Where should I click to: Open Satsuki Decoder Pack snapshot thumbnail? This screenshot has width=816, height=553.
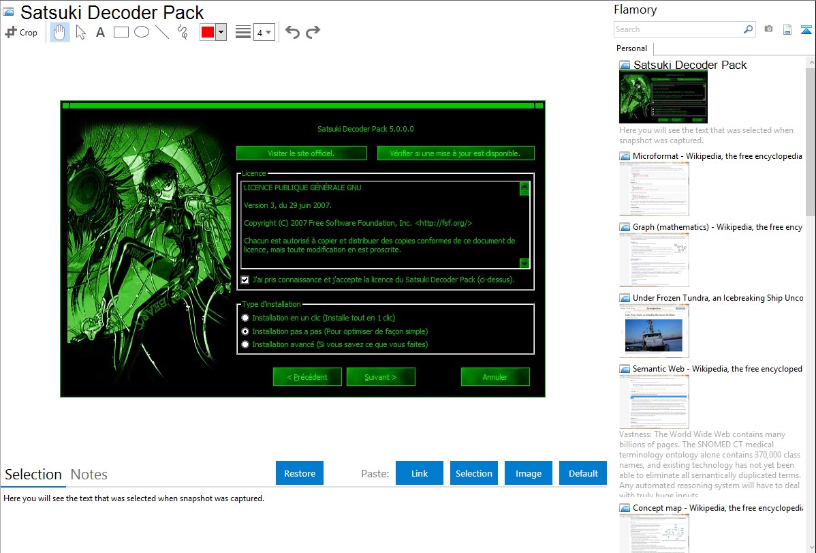tap(663, 97)
